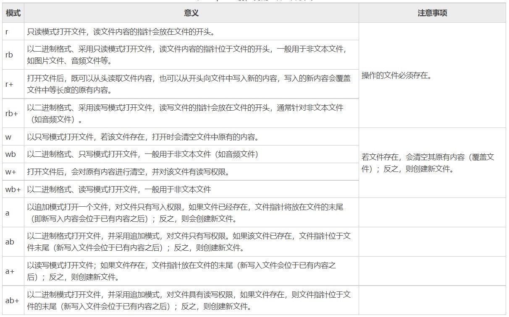The height and width of the screenshot is (317, 509).
Task: Click the 模式 column header
Action: [13, 13]
